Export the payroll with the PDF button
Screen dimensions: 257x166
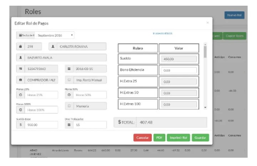158,138
